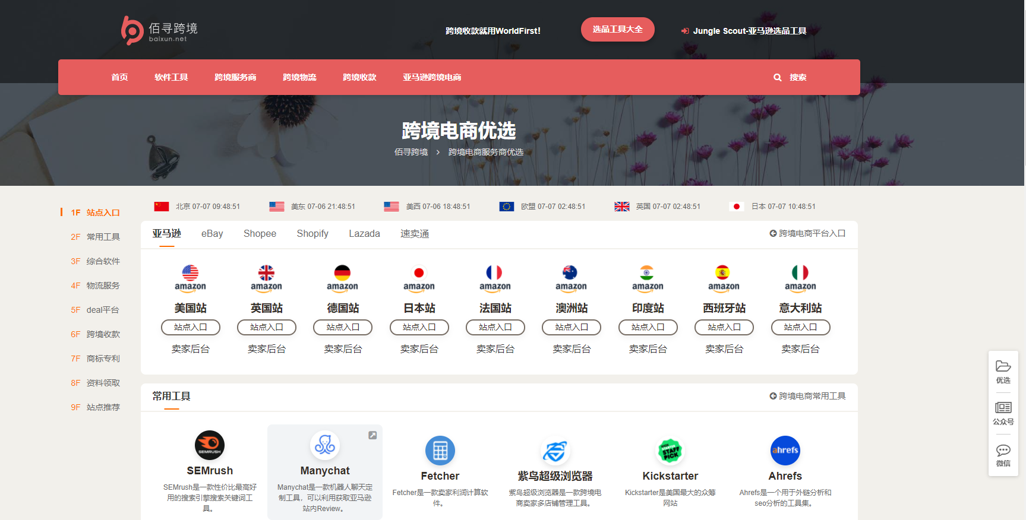Click the China flag beside 北京 time
Viewport: 1026px width, 520px height.
point(162,207)
